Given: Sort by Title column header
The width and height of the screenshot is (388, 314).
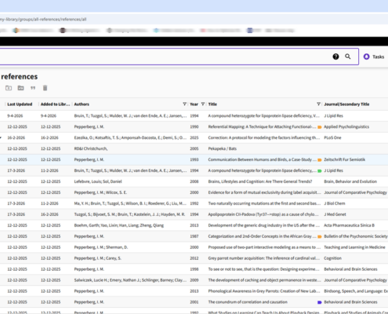Looking at the screenshot, I should click(212, 104).
